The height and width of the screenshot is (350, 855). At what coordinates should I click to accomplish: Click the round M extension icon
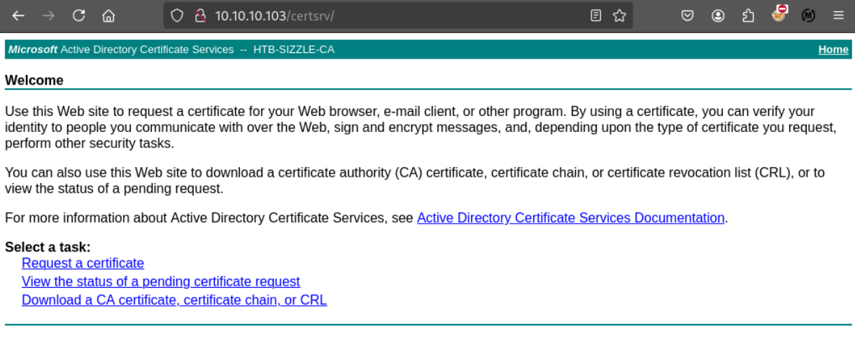tap(808, 15)
